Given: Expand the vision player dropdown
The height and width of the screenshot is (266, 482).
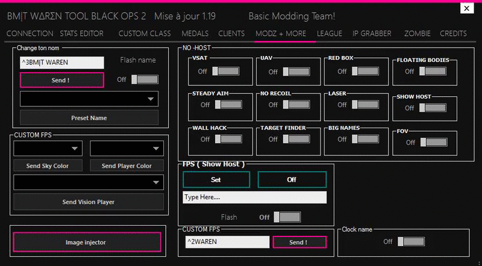Looking at the screenshot, I should [x=89, y=182].
